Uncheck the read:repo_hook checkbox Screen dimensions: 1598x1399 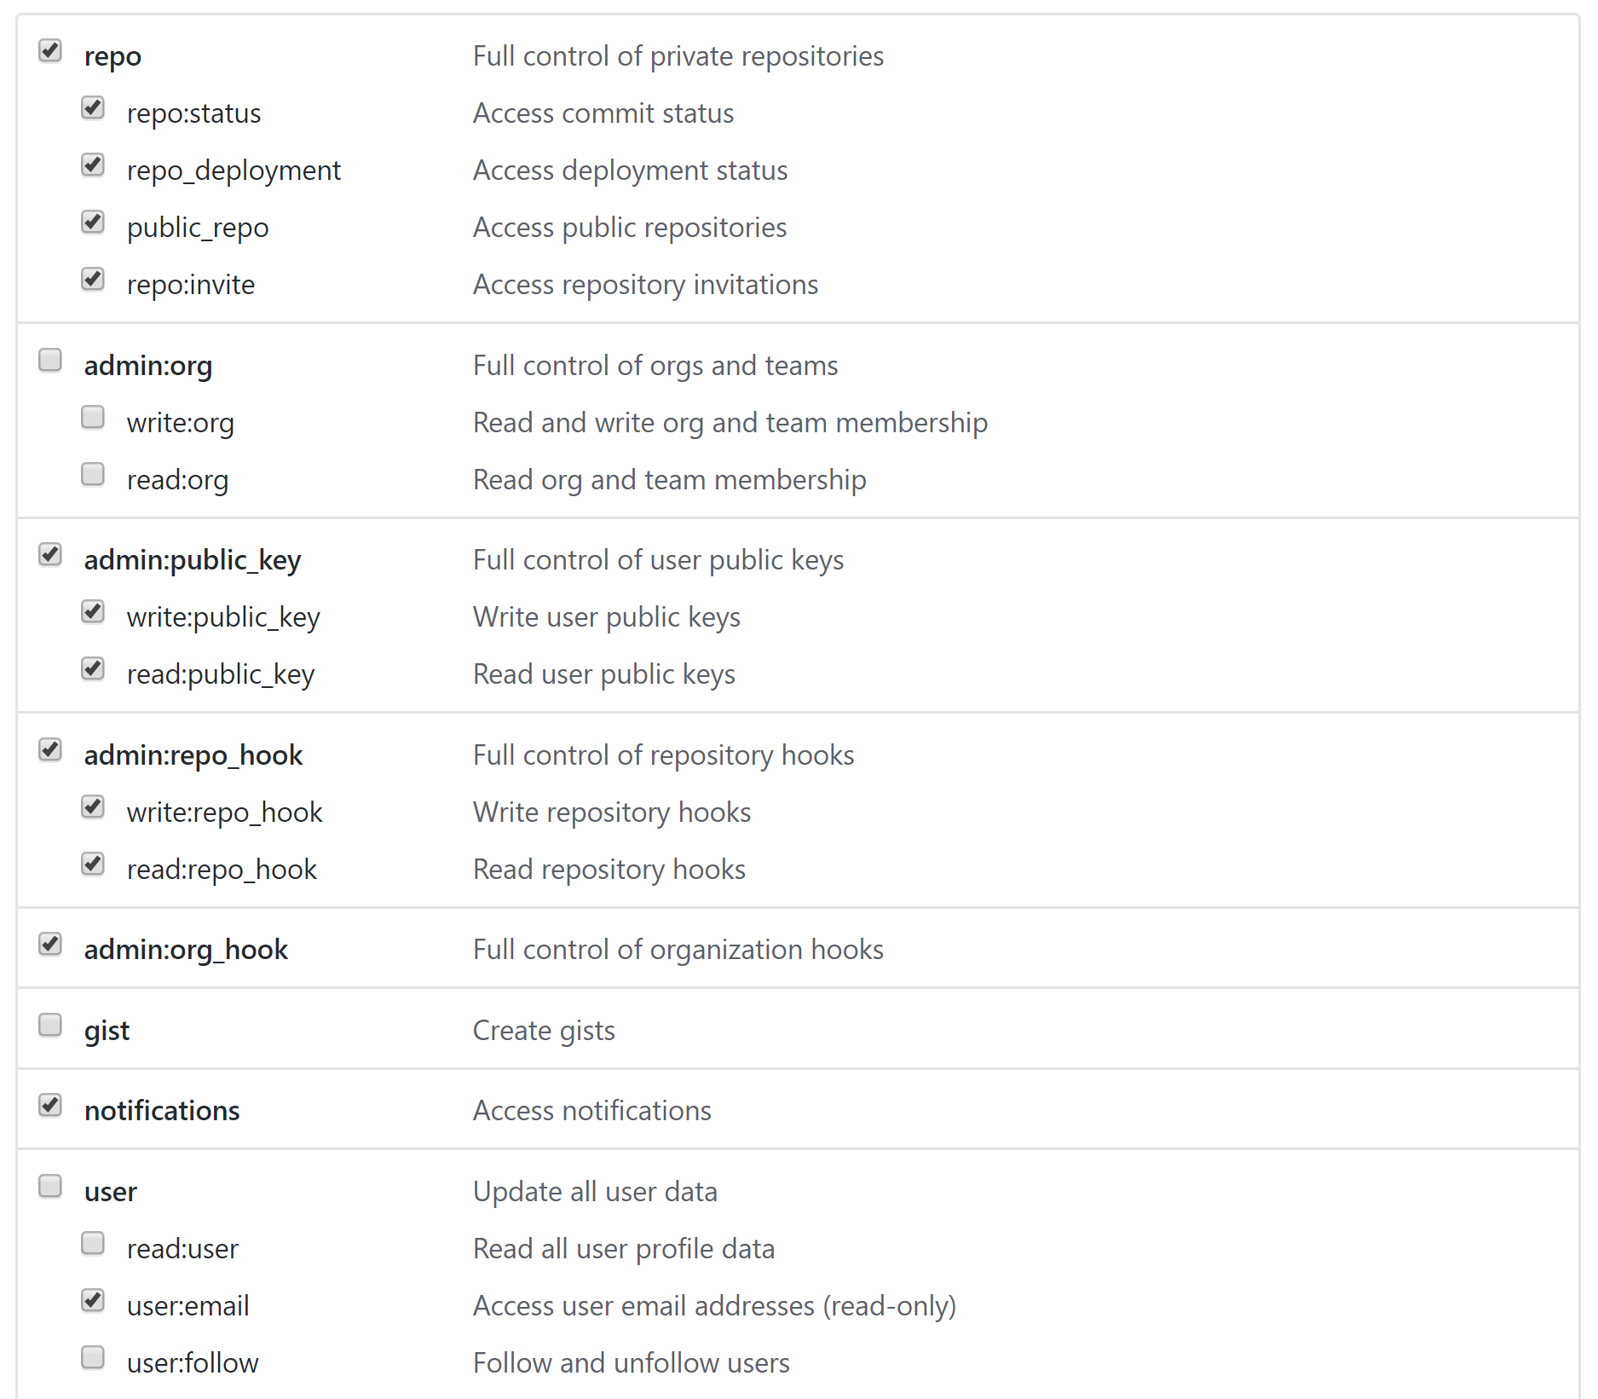93,864
